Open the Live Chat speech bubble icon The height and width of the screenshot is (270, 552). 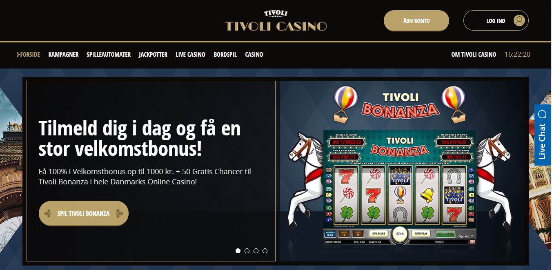542,113
